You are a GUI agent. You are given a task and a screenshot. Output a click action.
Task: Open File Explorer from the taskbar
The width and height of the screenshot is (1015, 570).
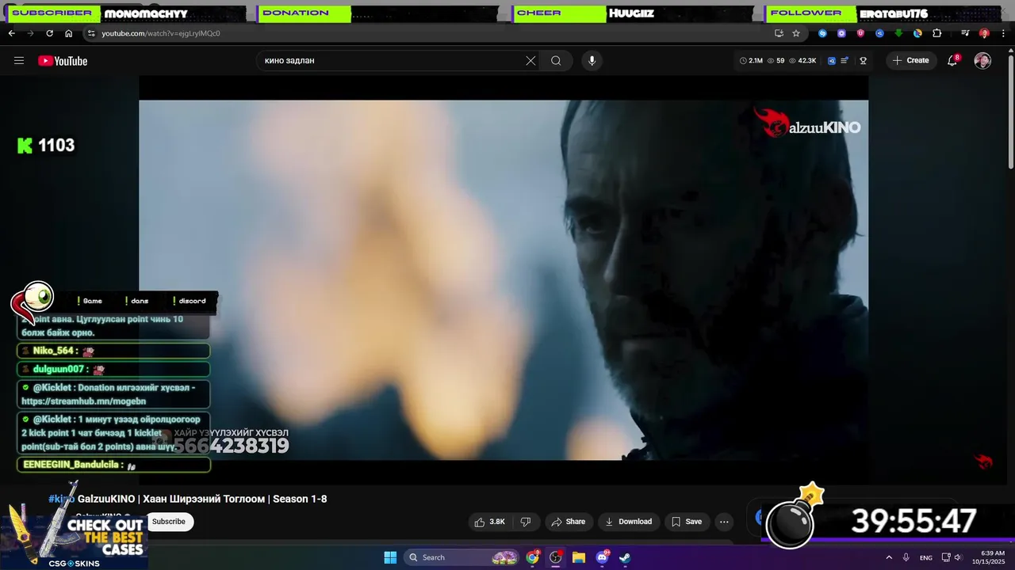point(579,557)
